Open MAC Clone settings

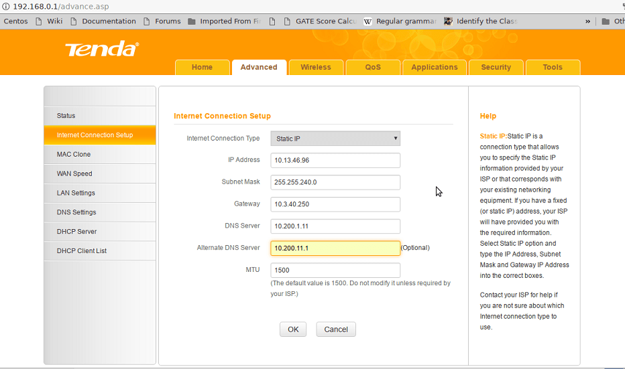point(100,154)
